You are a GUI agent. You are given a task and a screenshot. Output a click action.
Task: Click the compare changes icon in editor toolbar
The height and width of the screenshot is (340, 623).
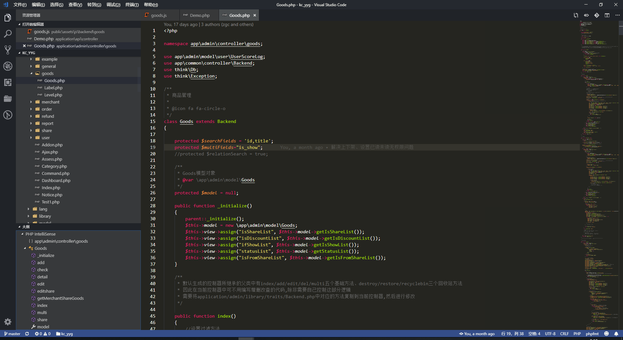[x=576, y=15]
